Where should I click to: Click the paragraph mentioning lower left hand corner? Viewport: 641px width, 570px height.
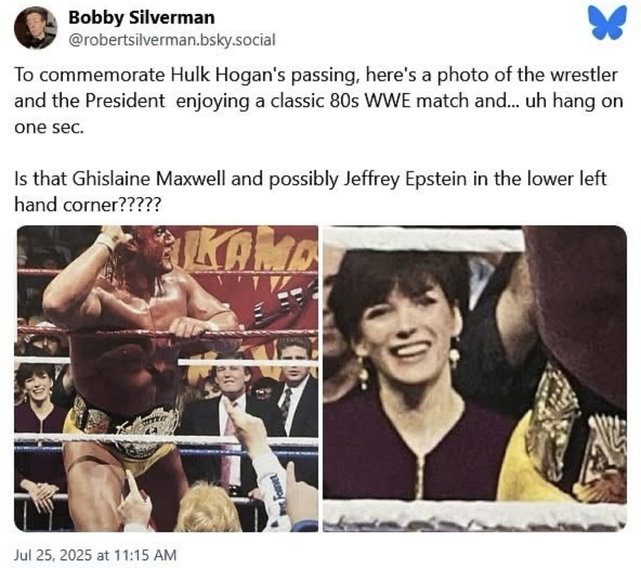tap(310, 191)
